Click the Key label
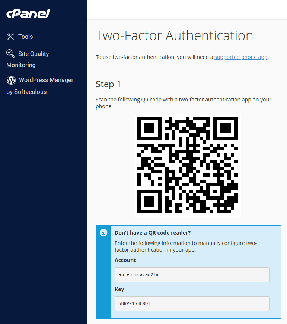 119,289
